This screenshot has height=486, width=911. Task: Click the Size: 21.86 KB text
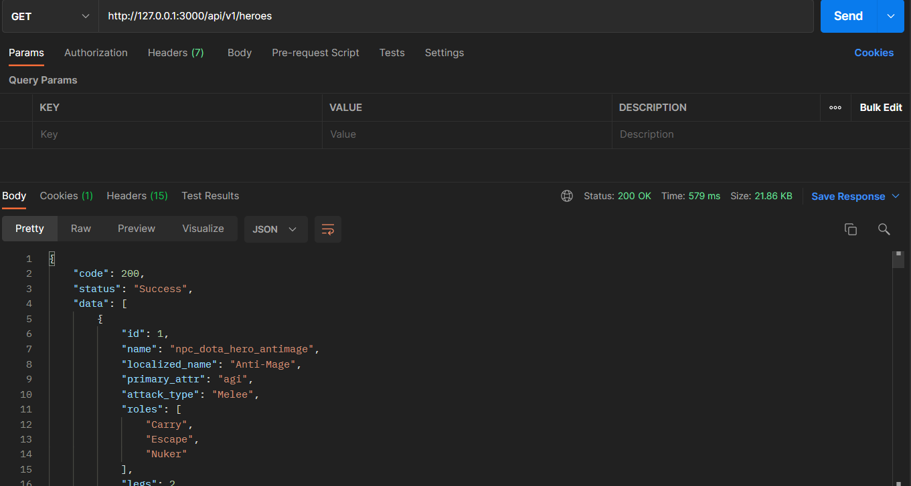click(x=761, y=196)
